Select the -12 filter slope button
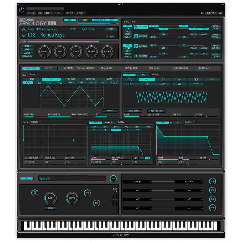 click(x=135, y=158)
